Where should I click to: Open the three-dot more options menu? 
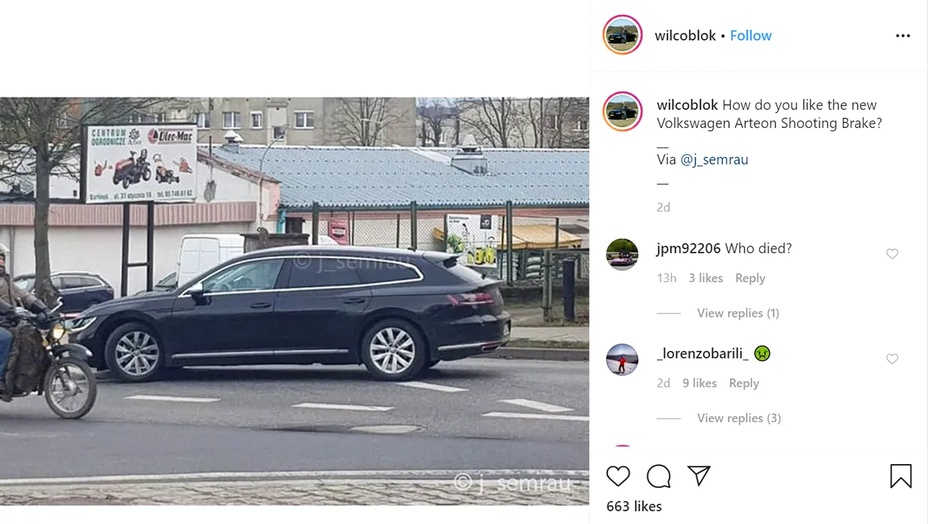pos(903,36)
